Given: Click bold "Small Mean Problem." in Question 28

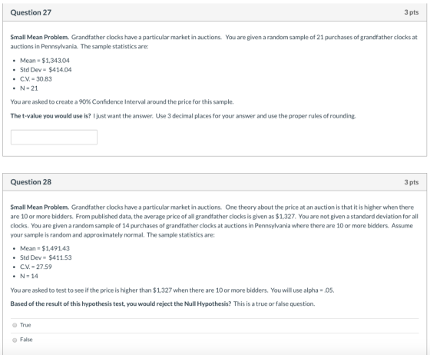Looking at the screenshot, I should click(40, 207).
